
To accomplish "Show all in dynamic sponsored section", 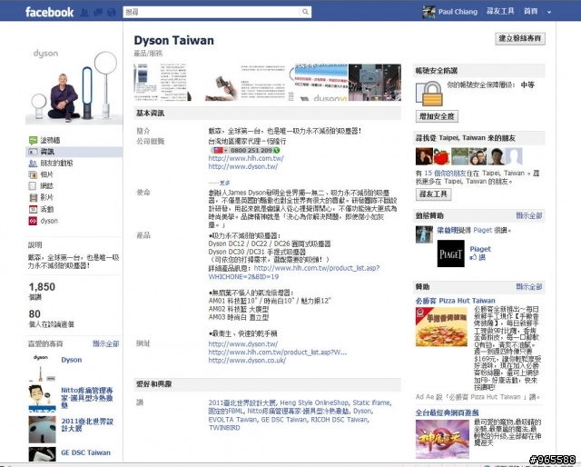I will point(529,216).
